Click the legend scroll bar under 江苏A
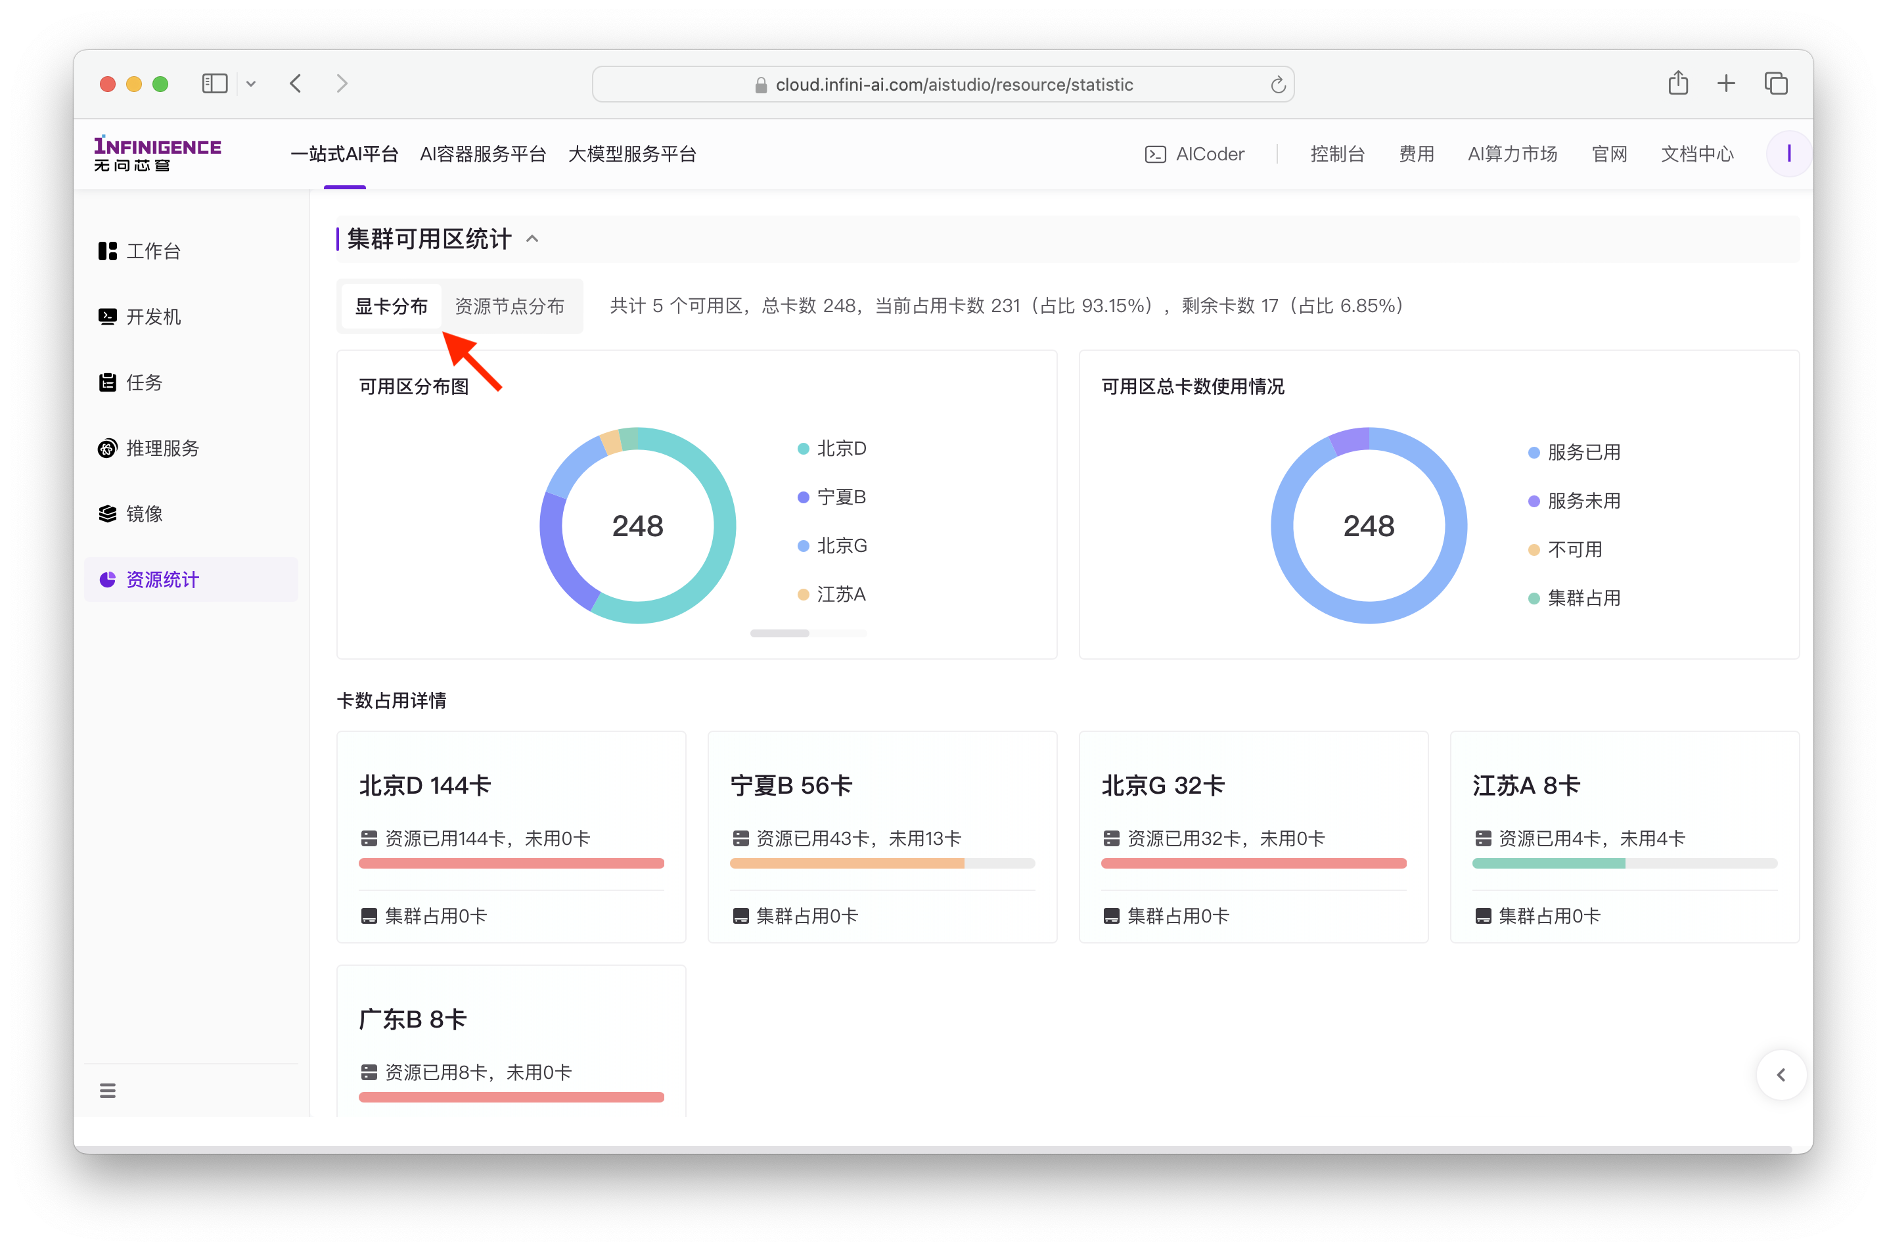Screen dimensions: 1887x1251 pos(808,633)
